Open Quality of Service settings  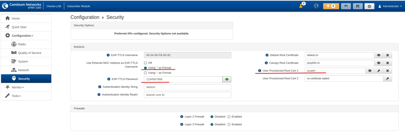(26, 53)
